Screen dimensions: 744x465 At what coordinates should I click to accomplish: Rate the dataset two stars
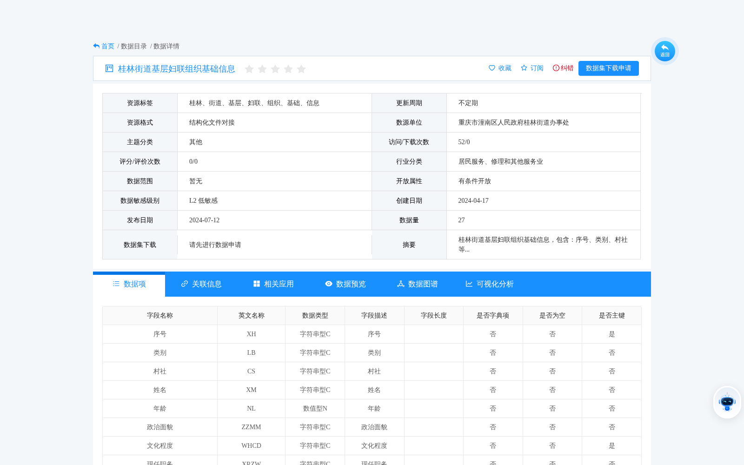pos(262,69)
